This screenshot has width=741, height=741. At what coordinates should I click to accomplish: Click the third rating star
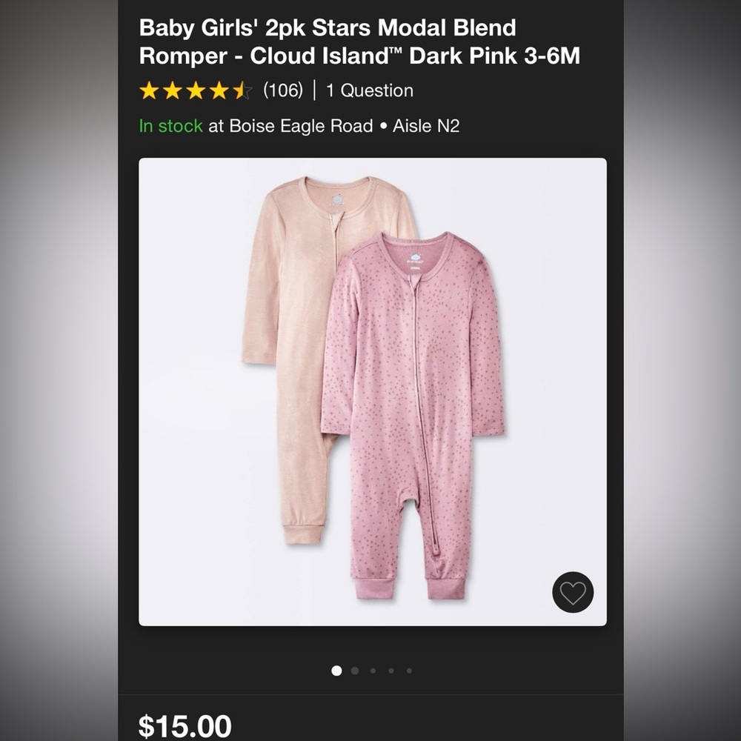(x=194, y=90)
